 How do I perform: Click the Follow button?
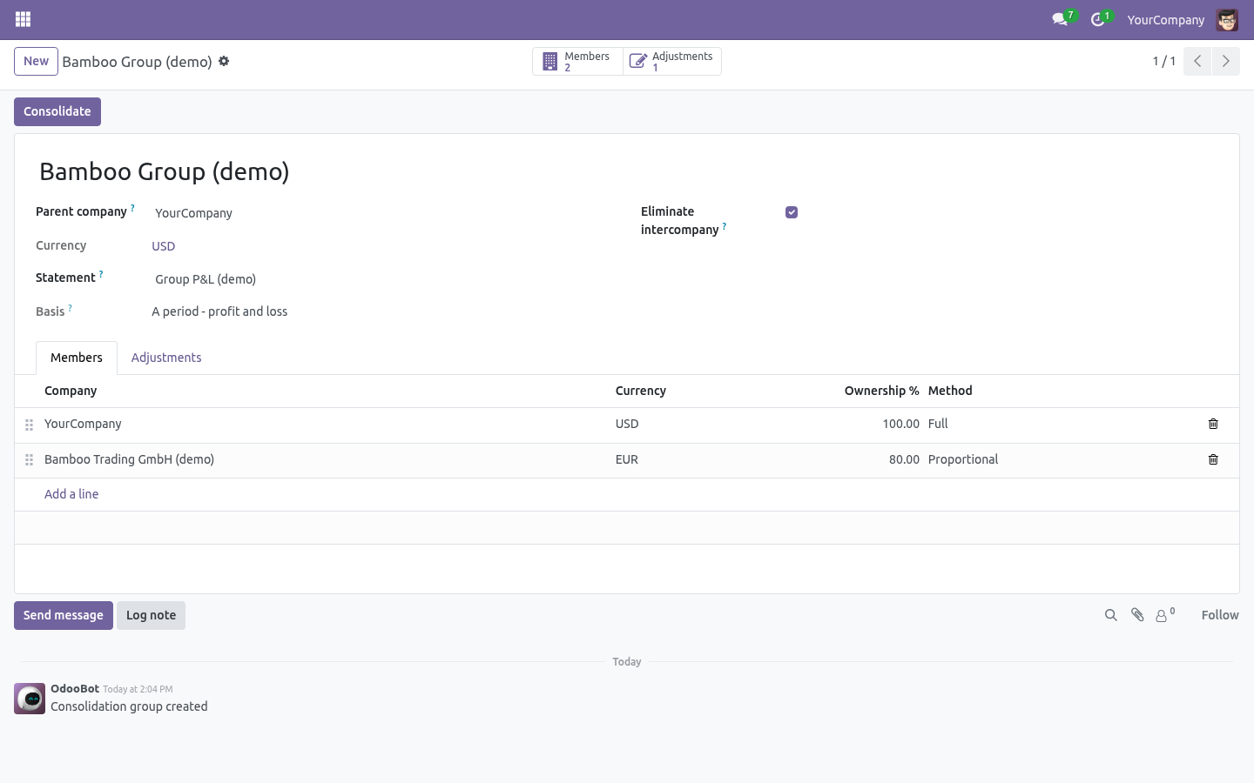(x=1220, y=615)
